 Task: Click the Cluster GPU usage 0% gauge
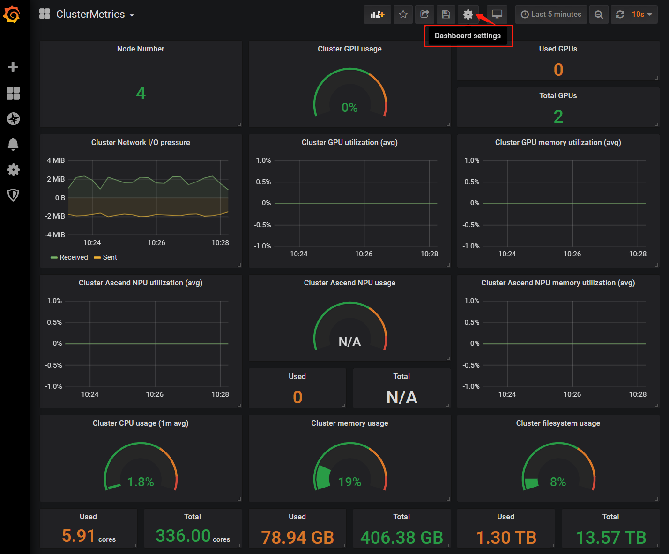(x=350, y=93)
